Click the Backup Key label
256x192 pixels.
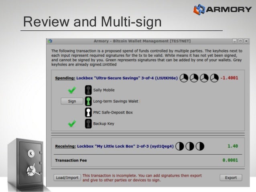pyautogui.click(x=104, y=123)
